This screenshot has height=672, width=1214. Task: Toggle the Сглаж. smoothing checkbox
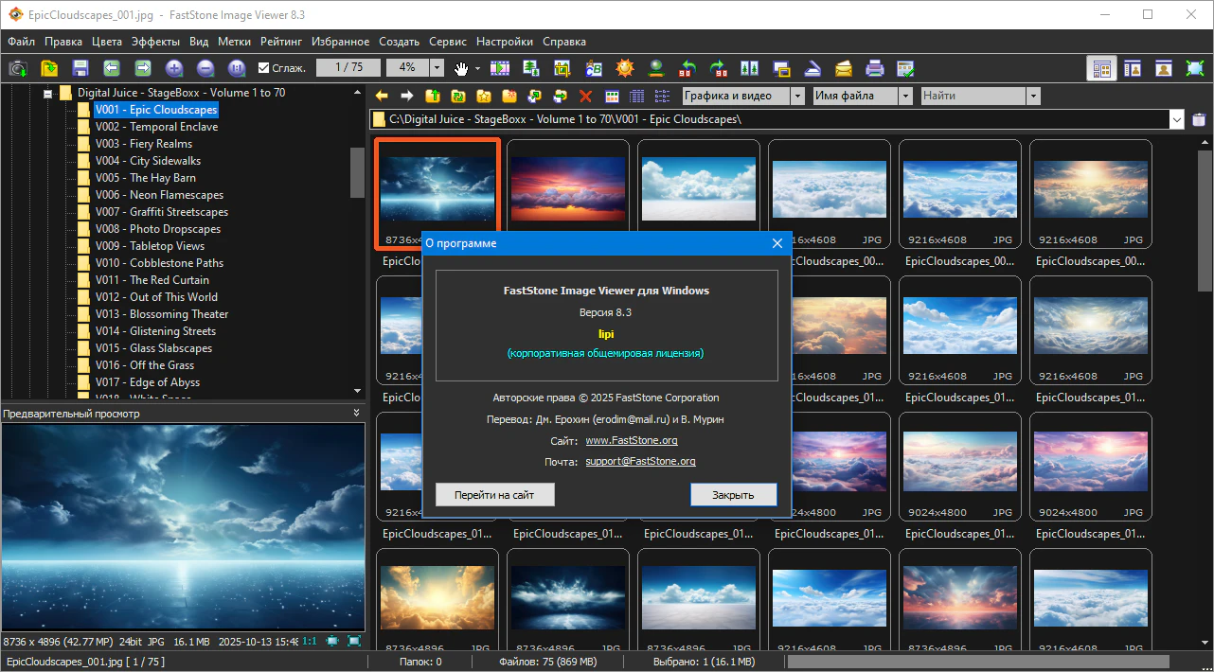point(264,68)
